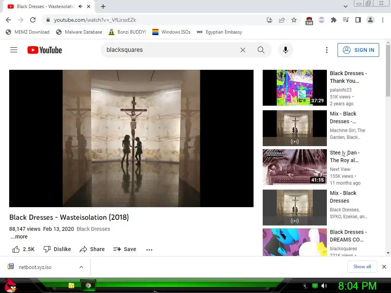Bookmark this page with the star icon

tap(294, 20)
